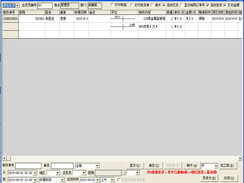Click the 另存为(E) button

(x=209, y=178)
